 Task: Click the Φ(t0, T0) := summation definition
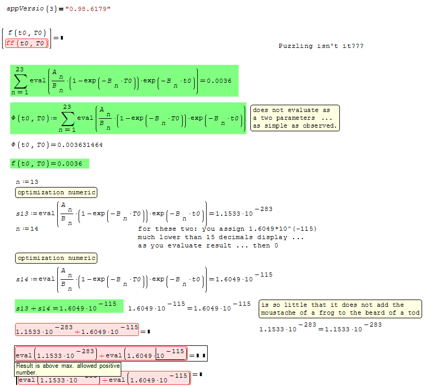click(128, 118)
